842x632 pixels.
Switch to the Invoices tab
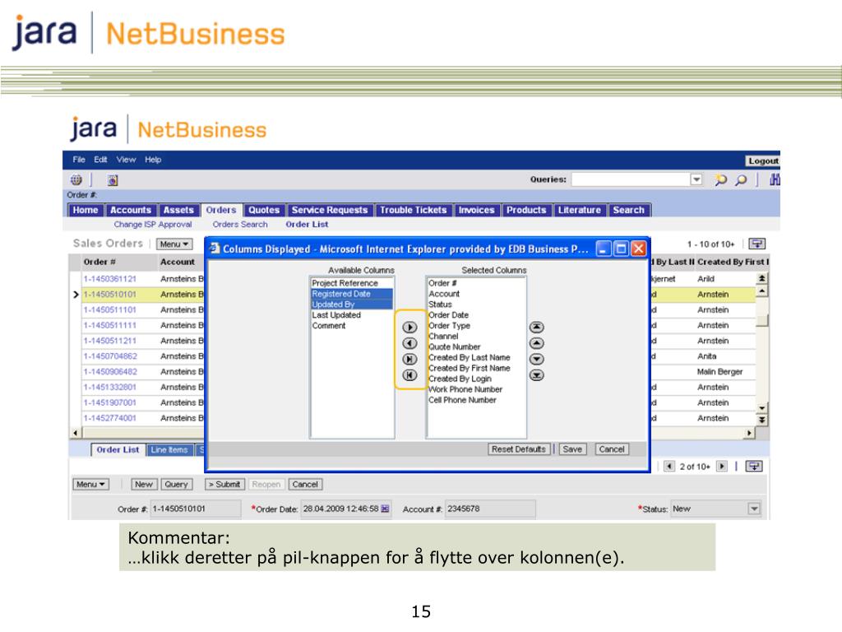(x=476, y=210)
